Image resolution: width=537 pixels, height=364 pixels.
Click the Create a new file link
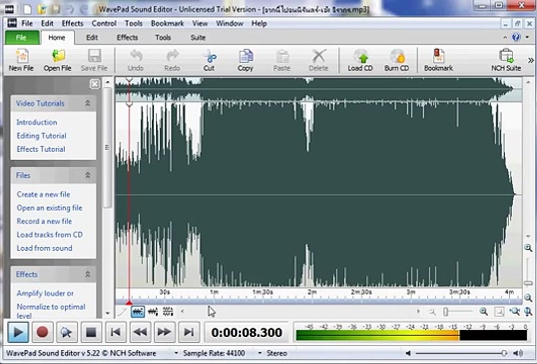point(43,194)
